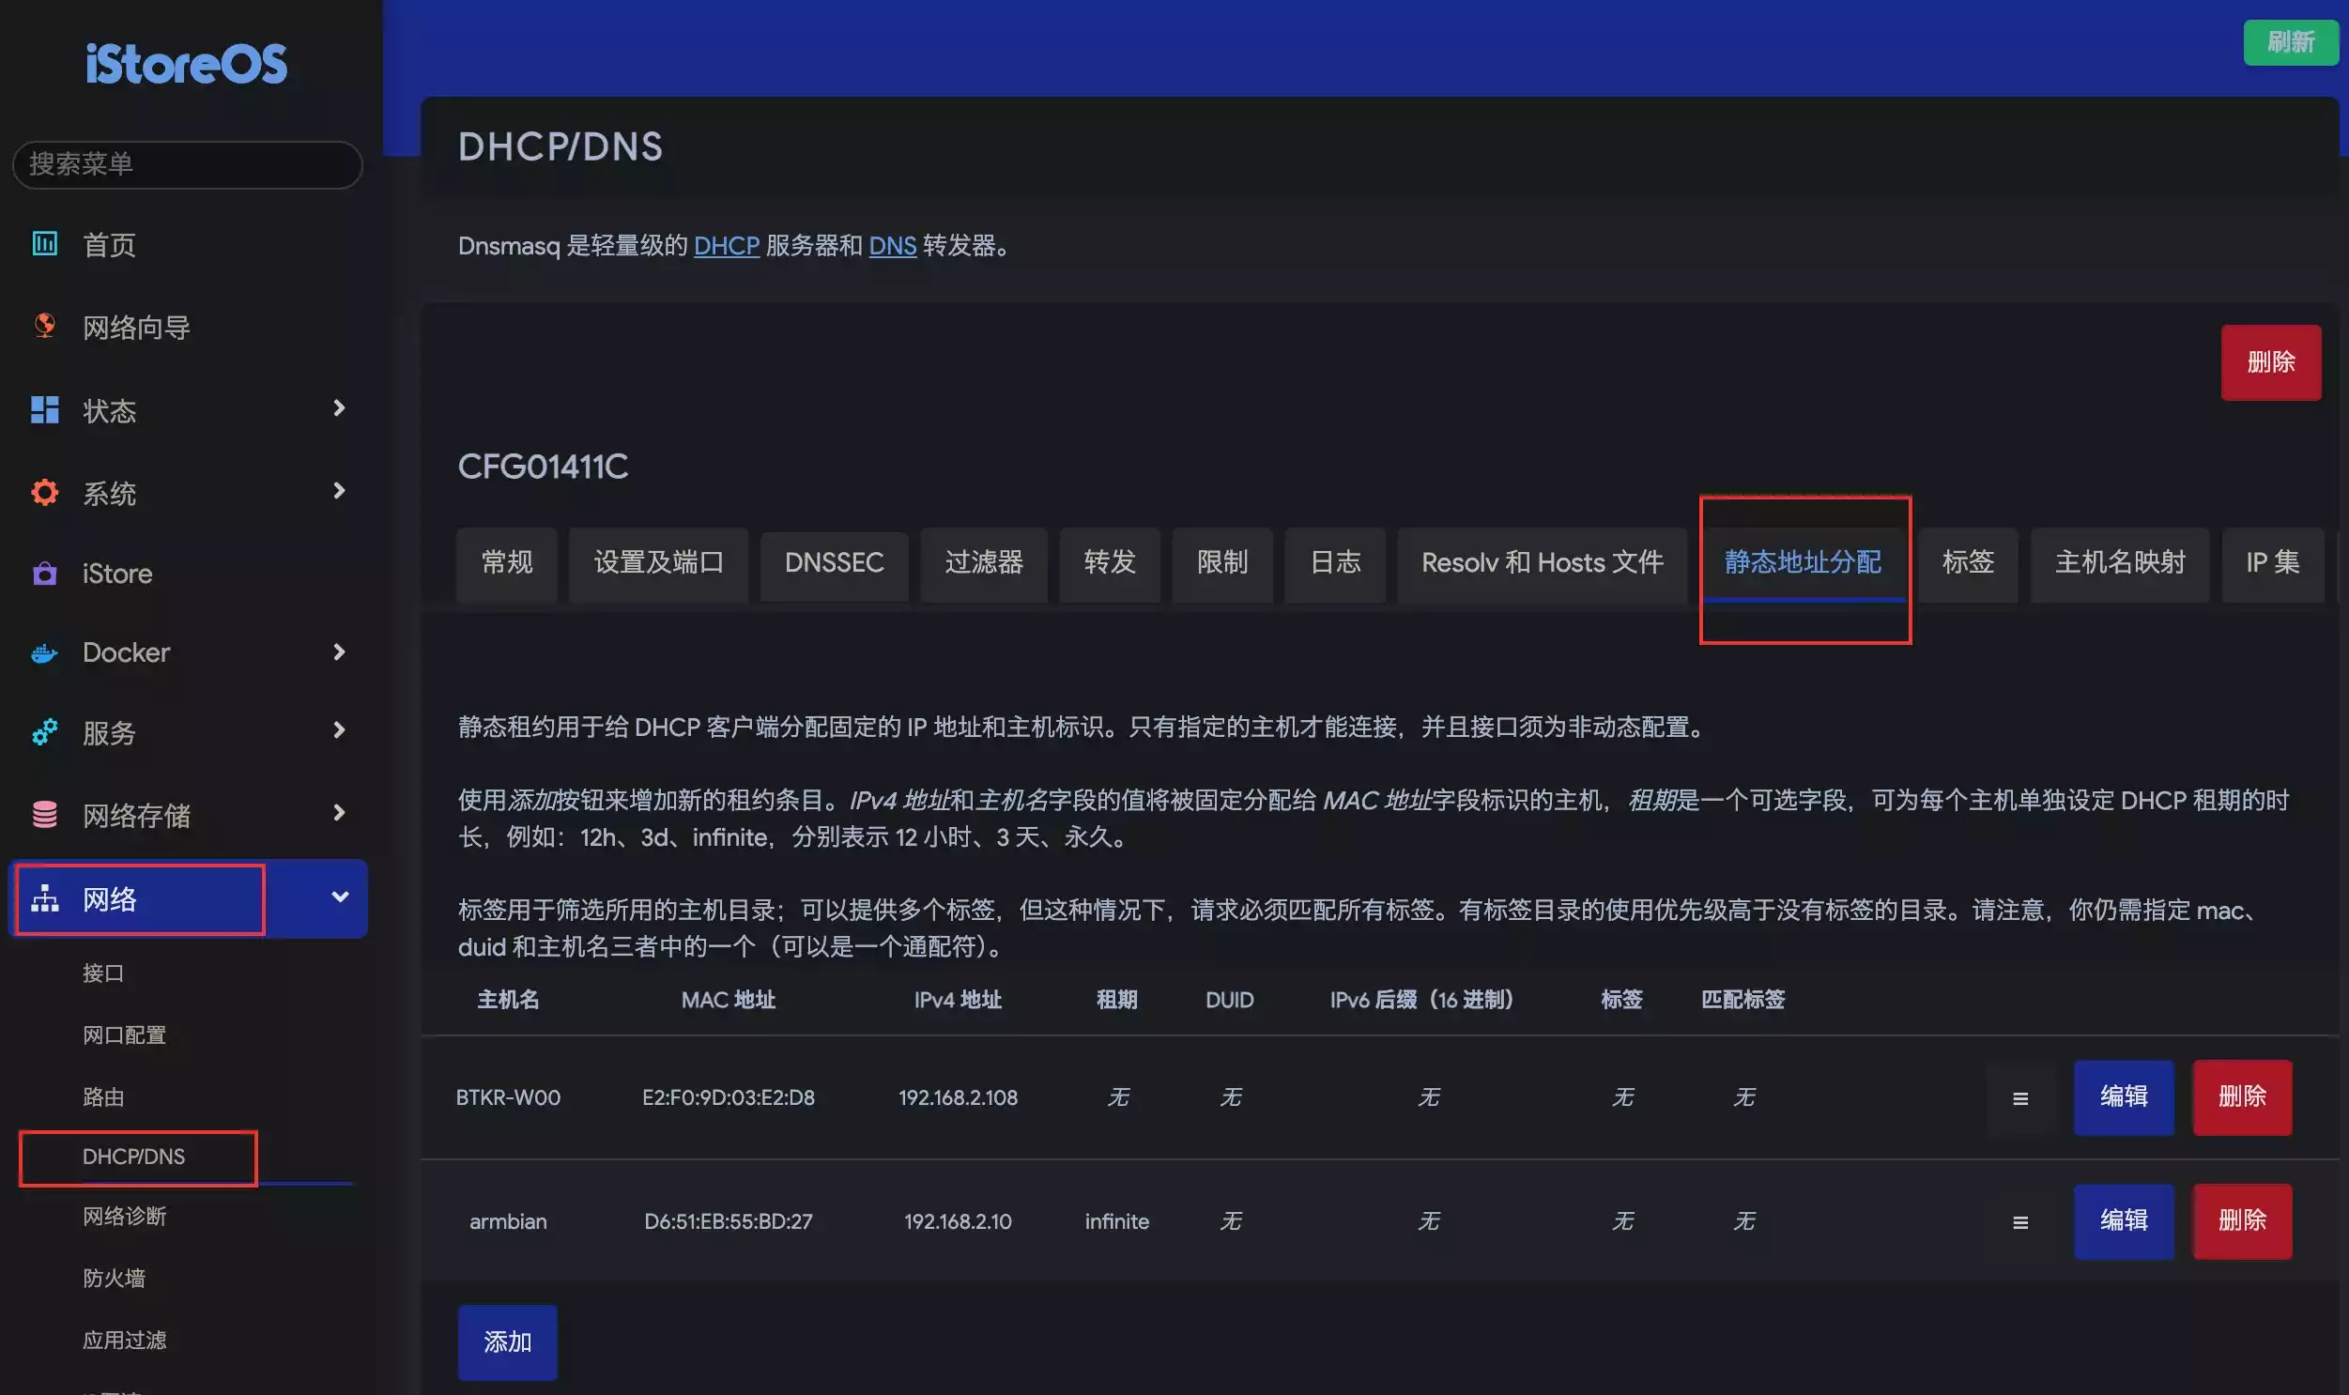Click the Docker whale icon
Screen dimensions: 2349x1395
(x=44, y=652)
